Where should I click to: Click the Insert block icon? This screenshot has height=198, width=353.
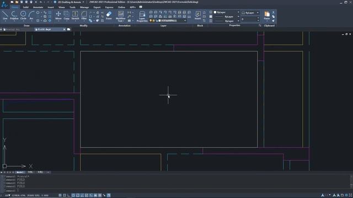click(x=197, y=15)
